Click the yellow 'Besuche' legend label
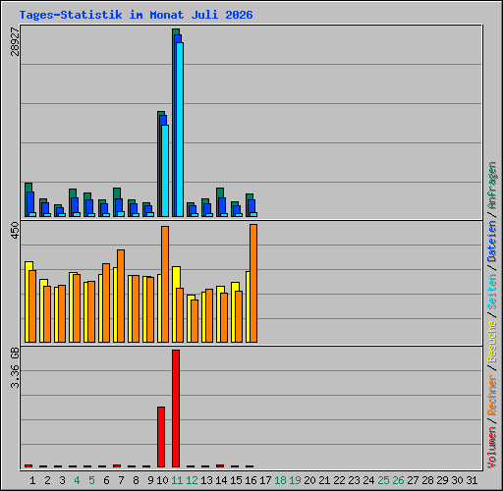Image resolution: width=503 pixels, height=491 pixels. [492, 342]
